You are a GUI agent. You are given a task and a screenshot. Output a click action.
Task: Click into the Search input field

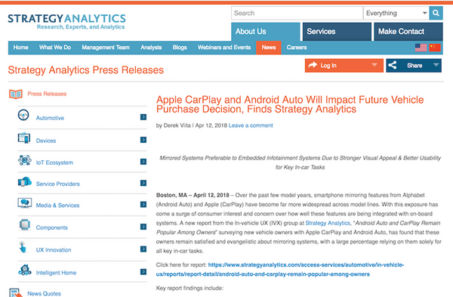click(x=297, y=13)
